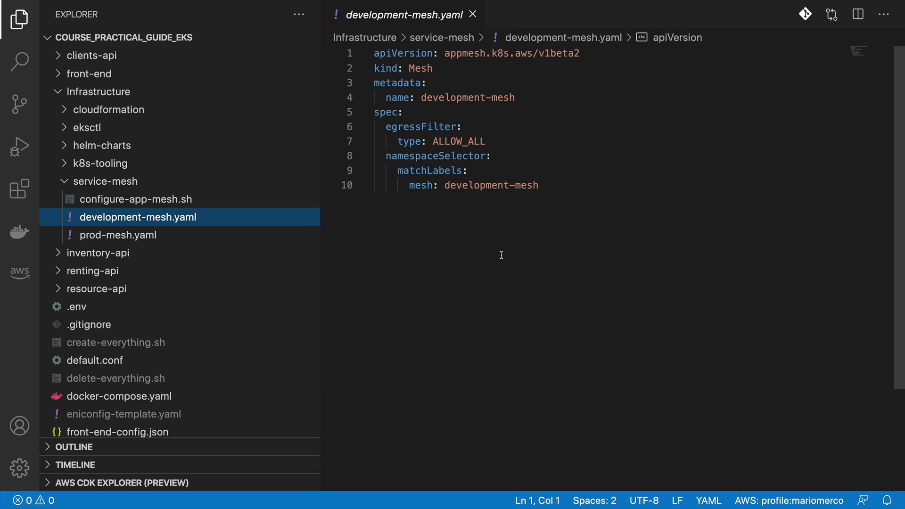The image size is (905, 509).
Task: Click the editor vertical scrollbar
Action: [x=899, y=217]
